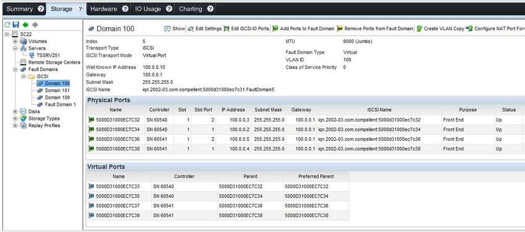Sort Physical Ports by Controller column header
Screen dimensions: 525x232
pos(159,110)
